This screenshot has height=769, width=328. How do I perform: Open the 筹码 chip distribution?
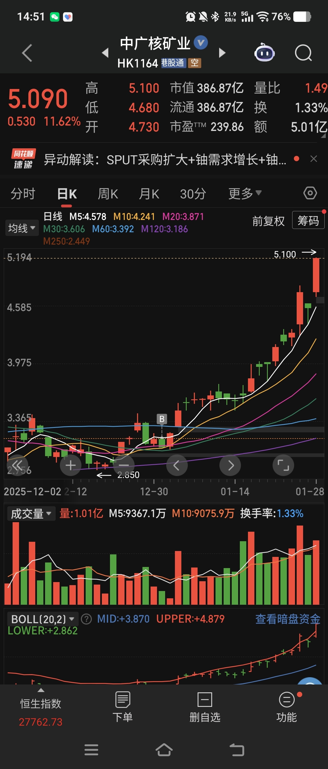click(308, 221)
